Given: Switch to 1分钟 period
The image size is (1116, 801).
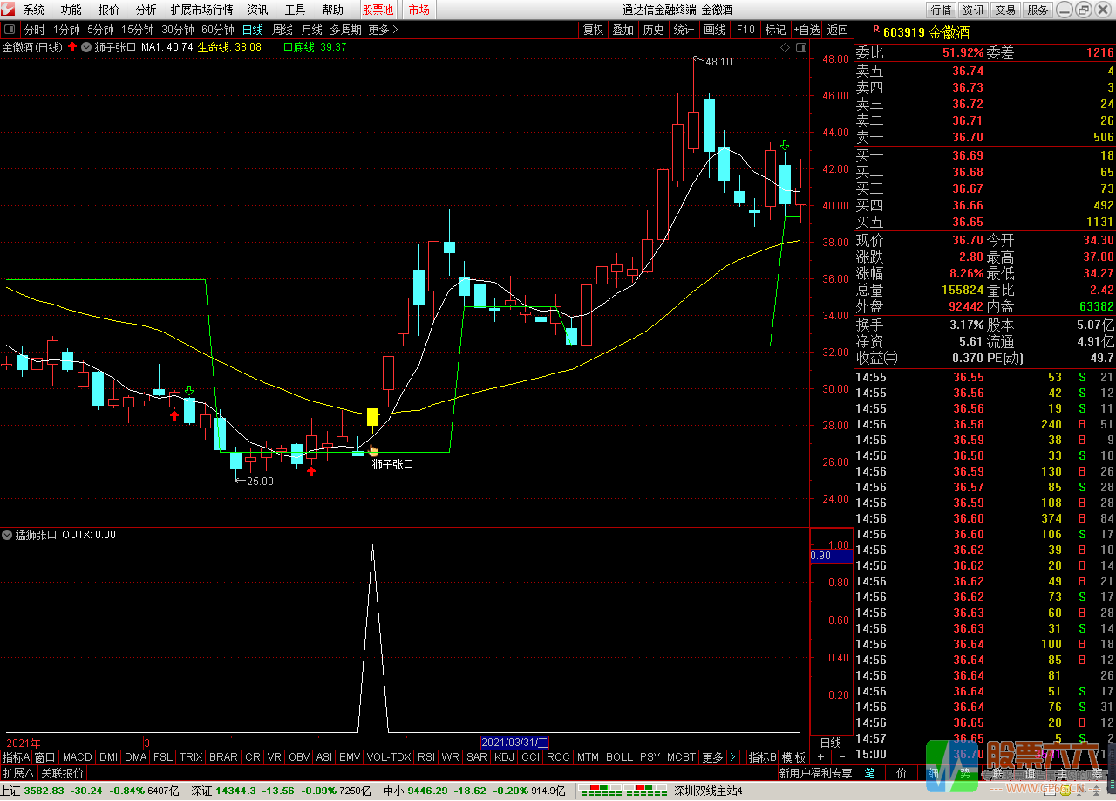Looking at the screenshot, I should coord(66,29).
